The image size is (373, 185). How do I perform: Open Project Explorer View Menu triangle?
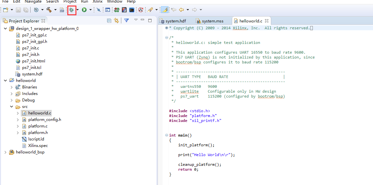click(x=136, y=20)
